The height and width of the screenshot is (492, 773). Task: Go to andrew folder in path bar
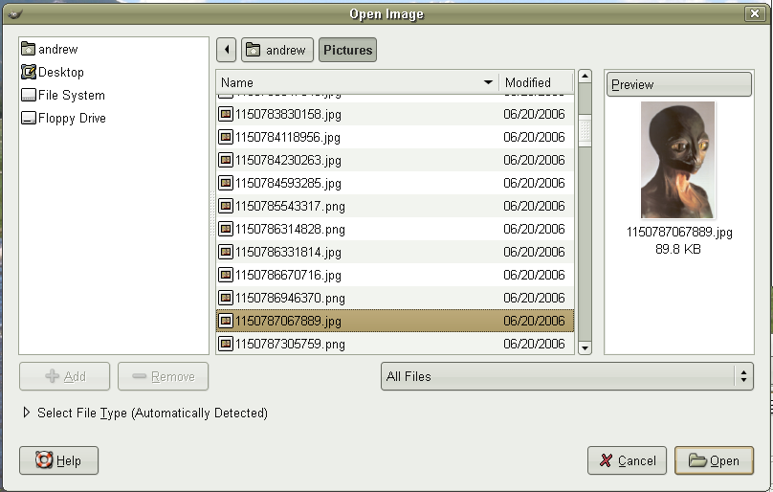(x=277, y=50)
